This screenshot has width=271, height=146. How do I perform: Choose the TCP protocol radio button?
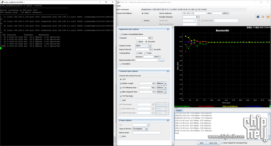pos(121,79)
